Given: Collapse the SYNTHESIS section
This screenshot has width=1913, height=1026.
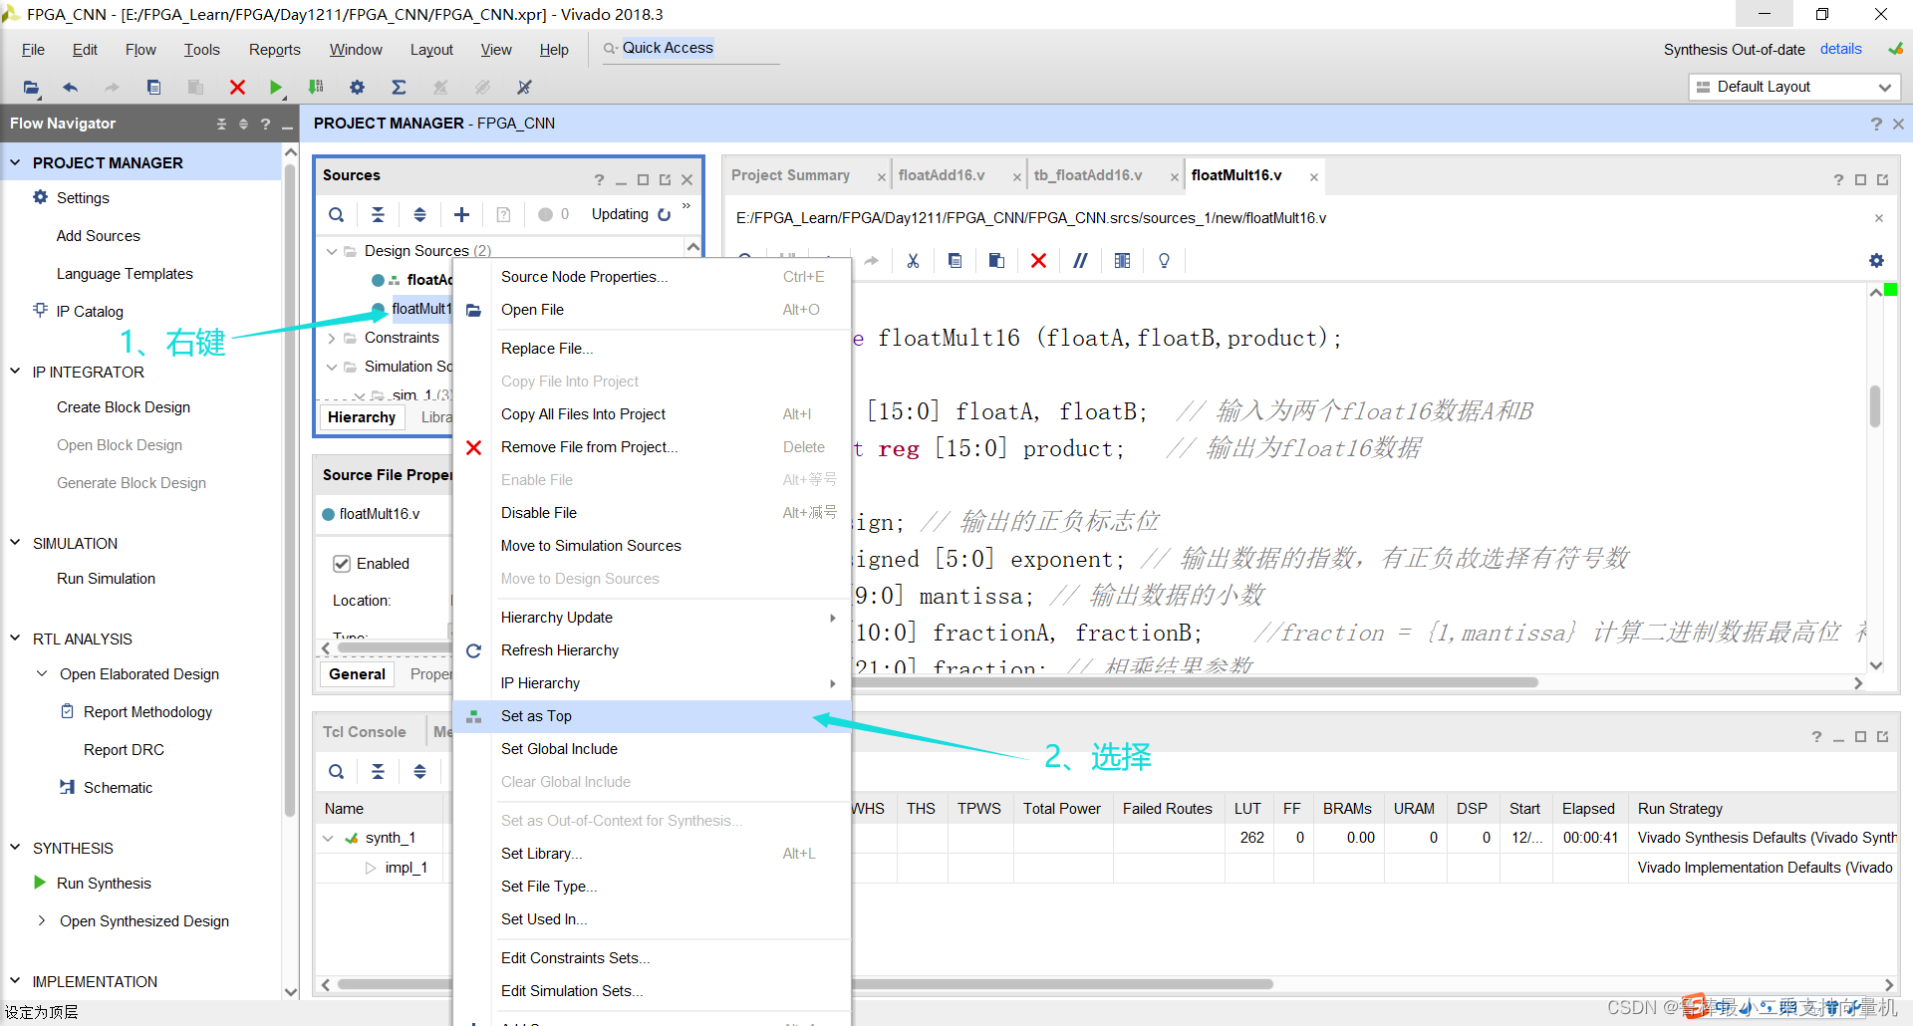Looking at the screenshot, I should [15, 848].
